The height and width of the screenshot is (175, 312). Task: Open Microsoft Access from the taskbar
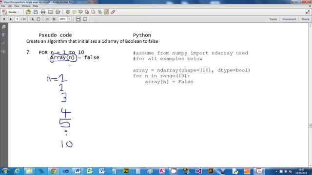point(162,171)
